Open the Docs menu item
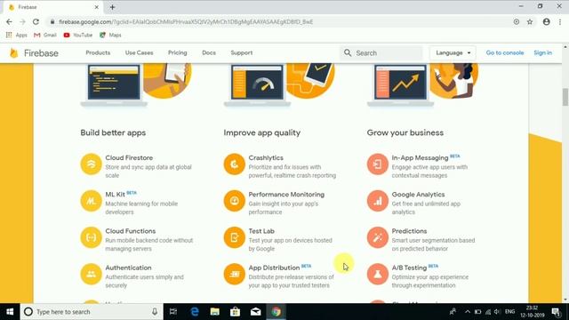This screenshot has height=320, width=569. pos(209,52)
